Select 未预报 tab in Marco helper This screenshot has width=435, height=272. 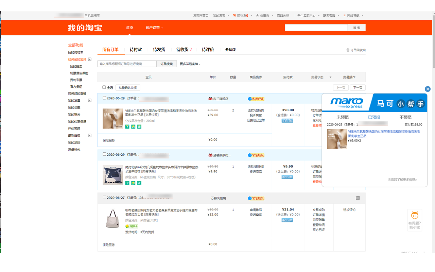click(x=343, y=117)
